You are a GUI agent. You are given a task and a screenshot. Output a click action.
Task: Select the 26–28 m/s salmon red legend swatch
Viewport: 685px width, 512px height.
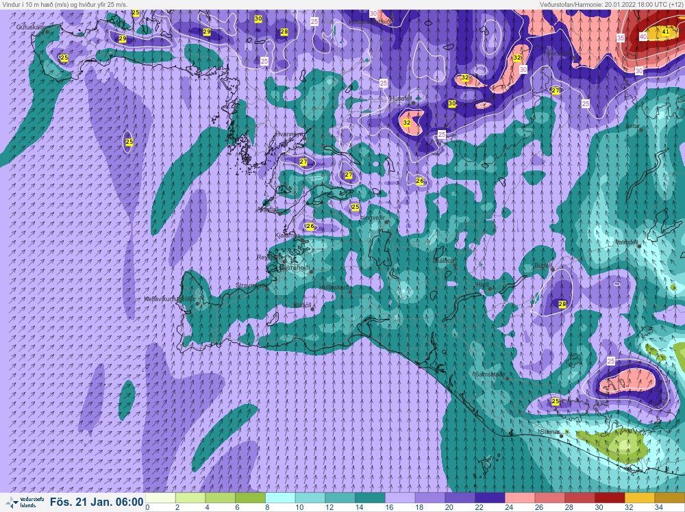click(549, 498)
